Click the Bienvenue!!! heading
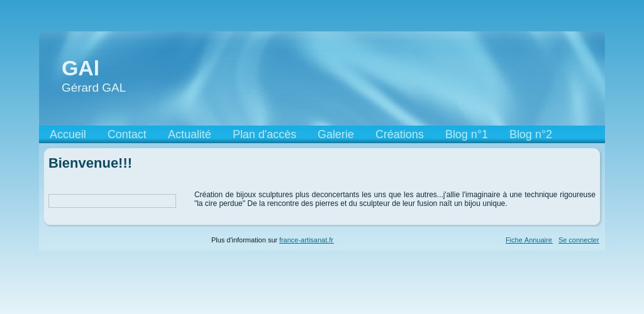 click(x=90, y=163)
